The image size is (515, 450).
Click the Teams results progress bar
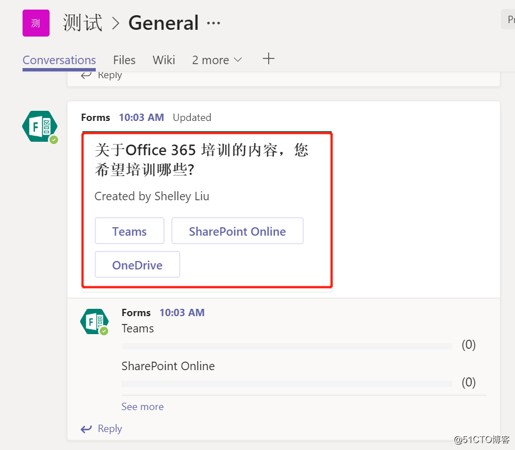(287, 346)
